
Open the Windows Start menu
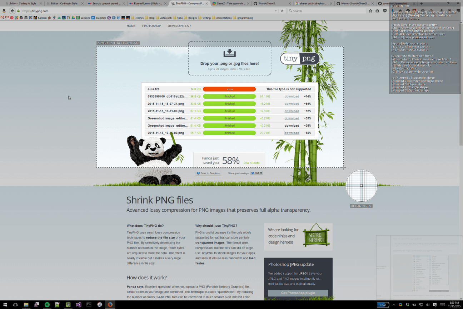point(5,305)
